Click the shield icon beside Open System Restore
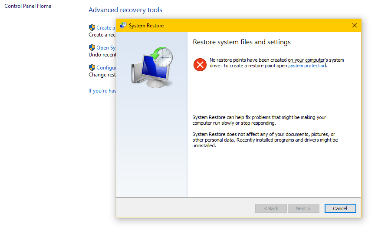The image size is (378, 235). click(x=92, y=48)
